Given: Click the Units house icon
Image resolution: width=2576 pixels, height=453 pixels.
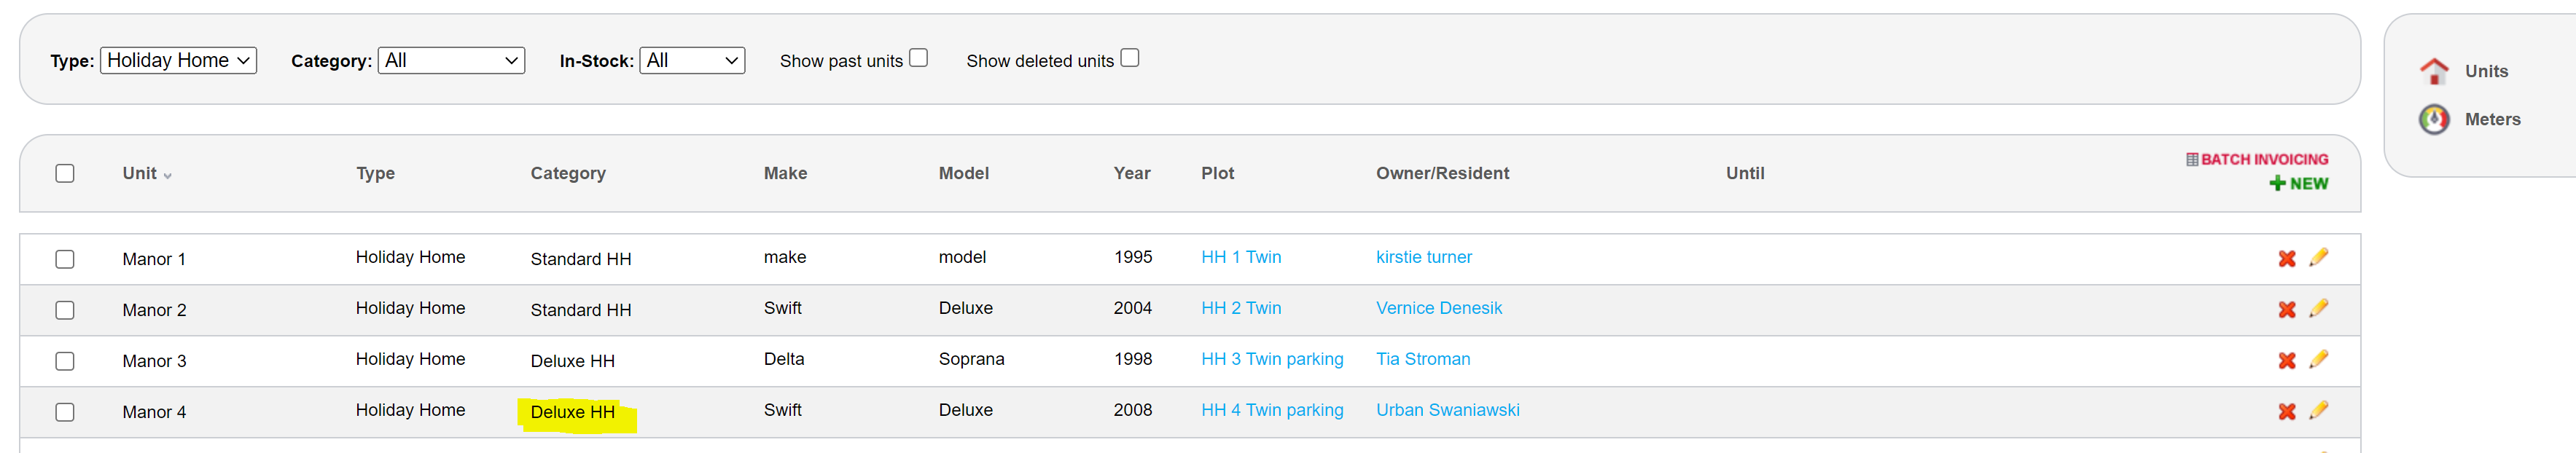Looking at the screenshot, I should coord(2433,71).
